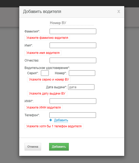The image size is (139, 163).
Task: Select the Имя text box
Action: point(73,45)
